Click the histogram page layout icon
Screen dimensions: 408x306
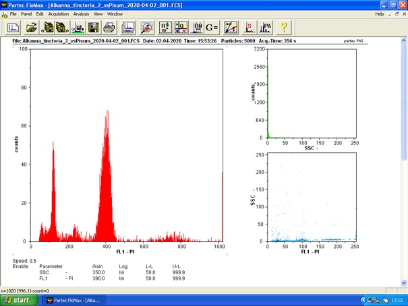point(128,28)
